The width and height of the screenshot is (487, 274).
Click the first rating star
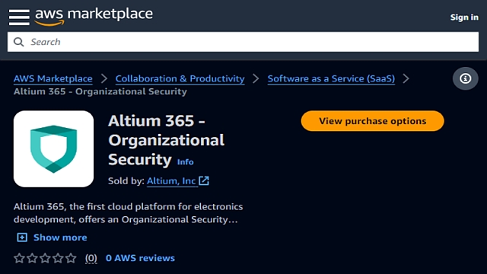pos(19,258)
